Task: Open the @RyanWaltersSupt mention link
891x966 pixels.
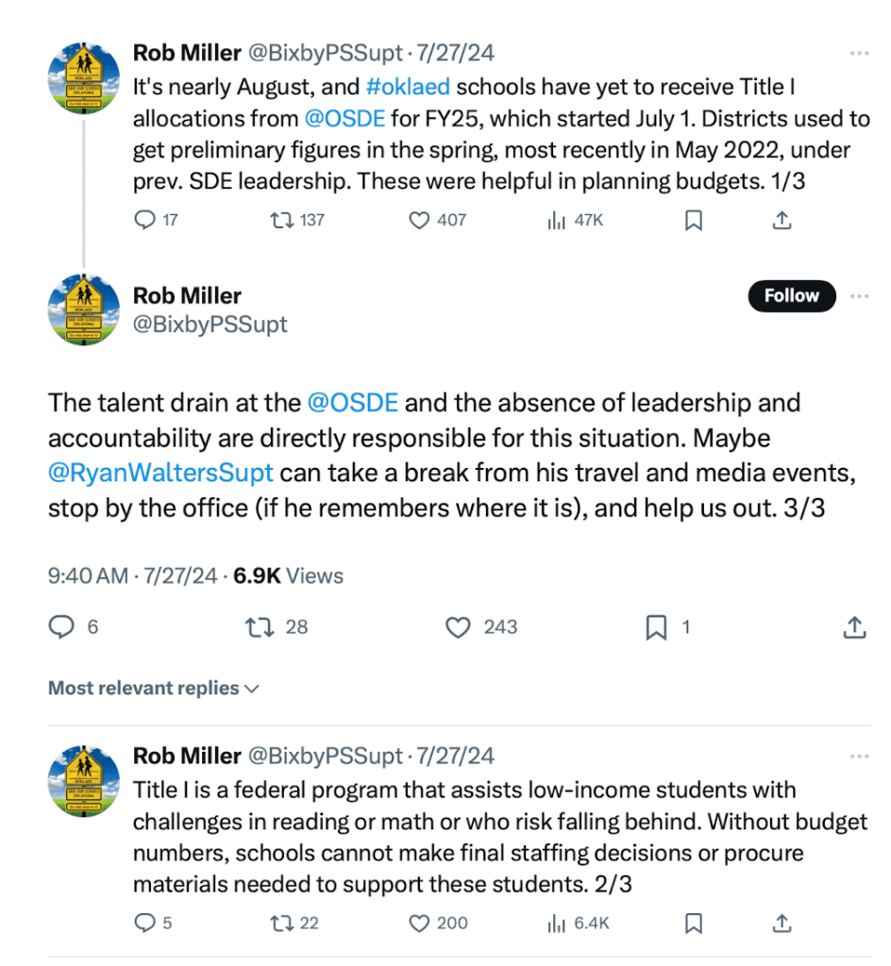Action: coord(160,473)
